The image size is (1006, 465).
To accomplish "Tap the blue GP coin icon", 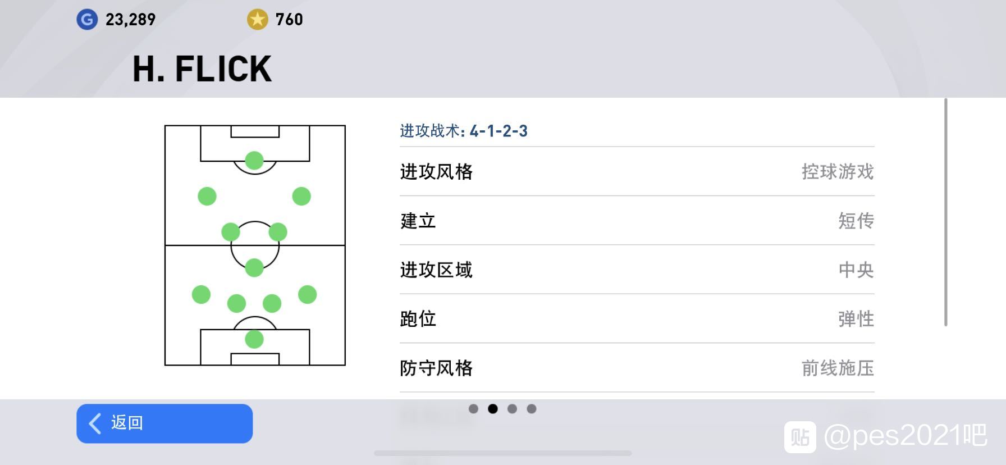I will click(x=87, y=20).
